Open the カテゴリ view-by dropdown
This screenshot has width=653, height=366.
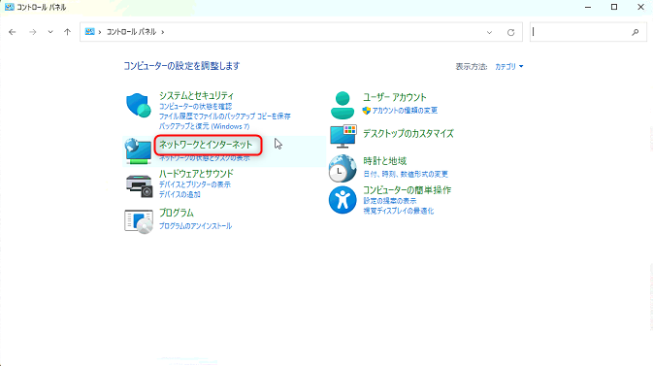pos(508,67)
